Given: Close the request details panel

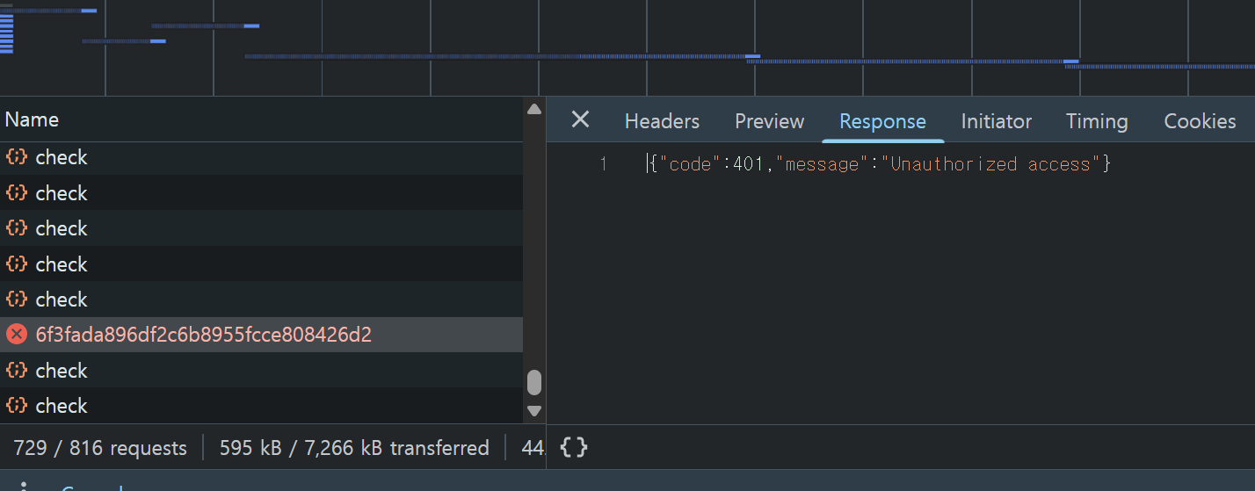Looking at the screenshot, I should point(580,120).
